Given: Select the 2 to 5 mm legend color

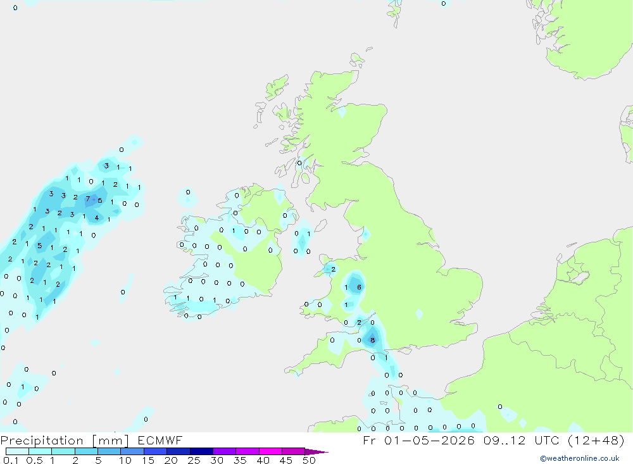Looking at the screenshot, I should click(x=86, y=451).
